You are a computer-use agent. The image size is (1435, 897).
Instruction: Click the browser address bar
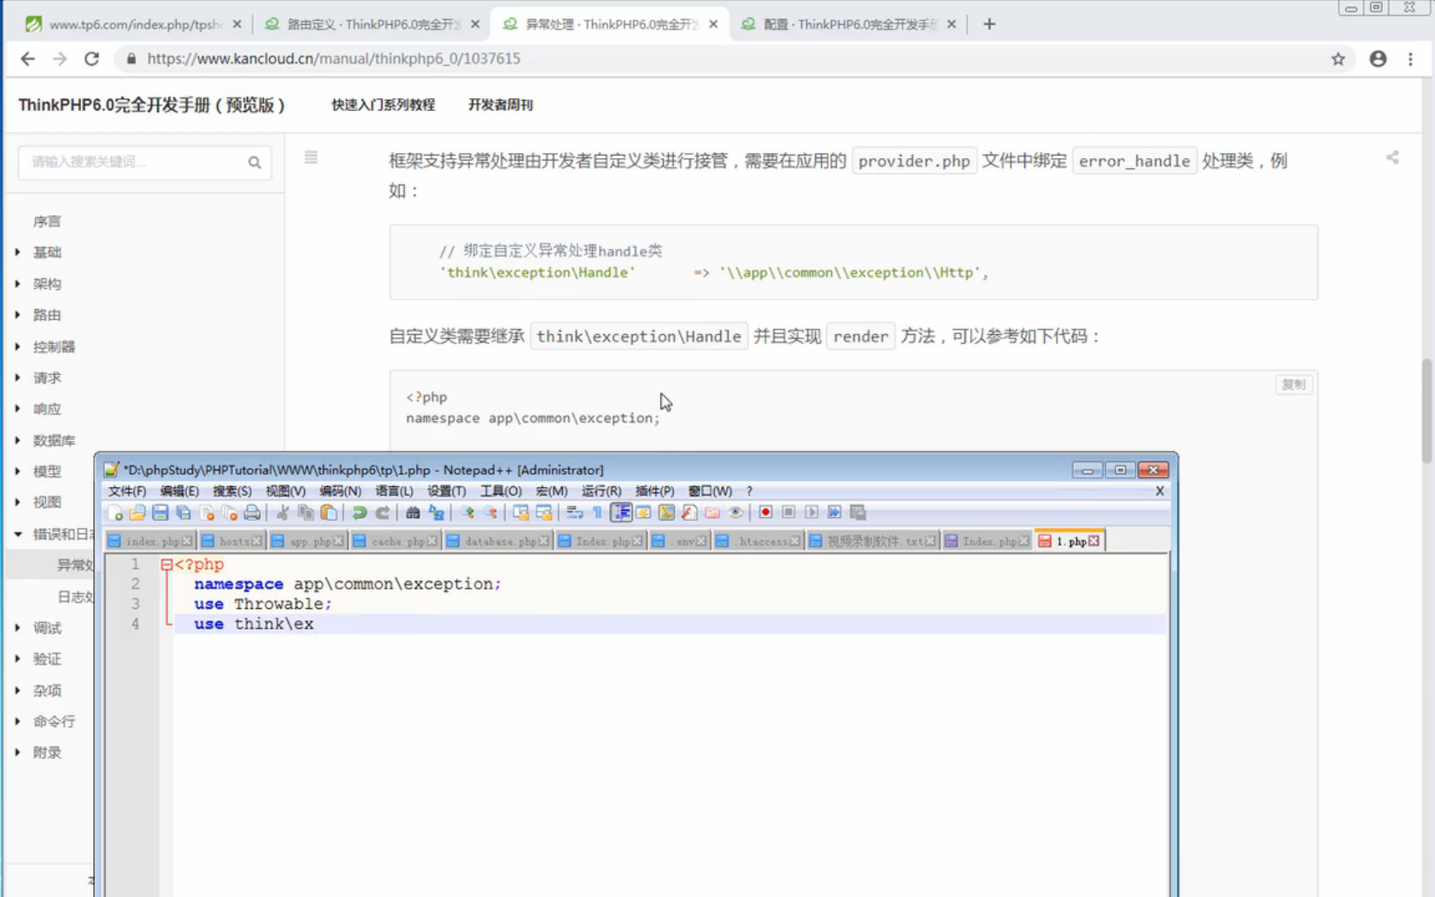tap(726, 59)
